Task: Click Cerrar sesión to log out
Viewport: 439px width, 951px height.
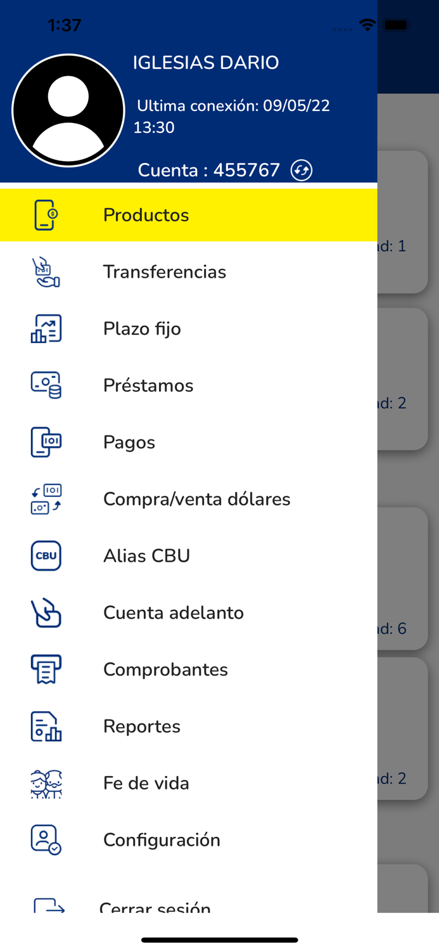Action: [155, 908]
